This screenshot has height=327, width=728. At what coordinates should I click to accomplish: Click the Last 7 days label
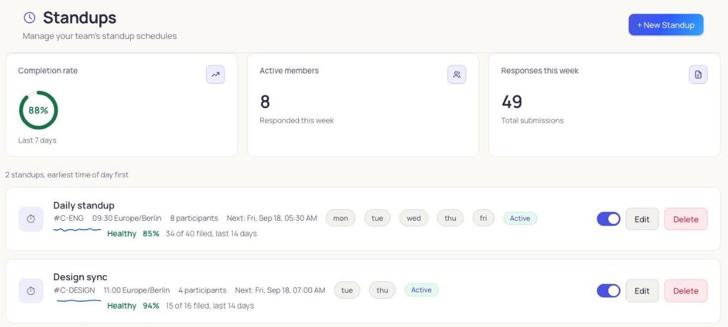tap(37, 140)
